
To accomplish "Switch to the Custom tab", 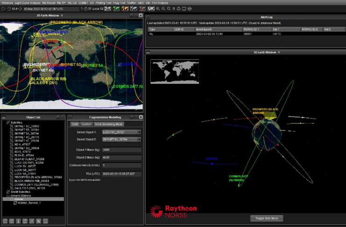I will [x=86, y=124].
